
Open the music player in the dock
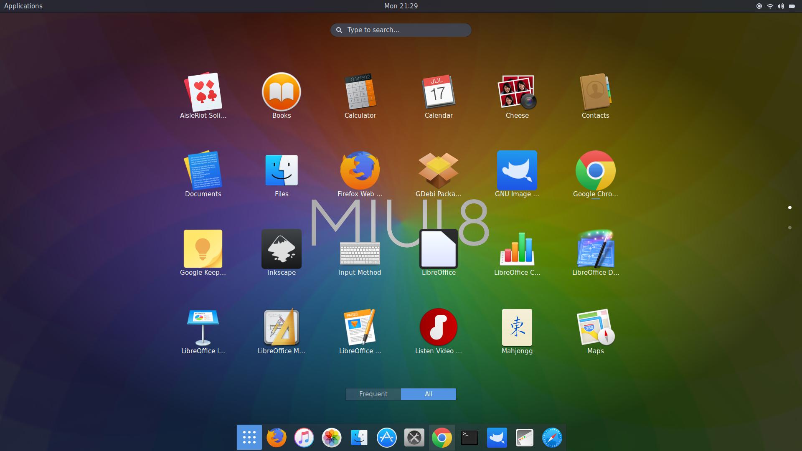(x=304, y=438)
